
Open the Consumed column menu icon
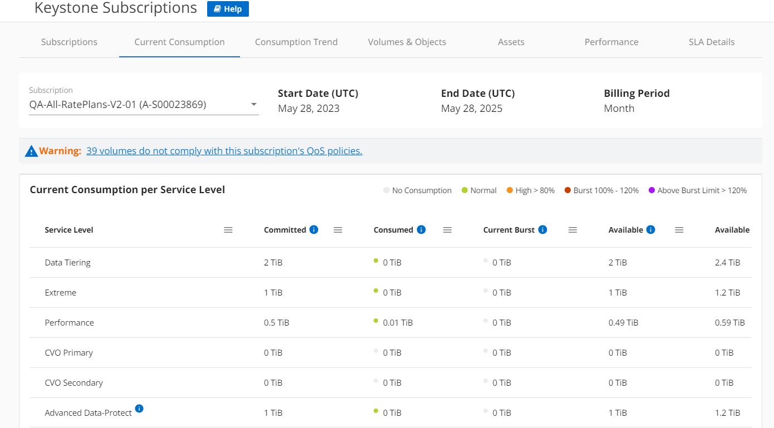click(448, 230)
